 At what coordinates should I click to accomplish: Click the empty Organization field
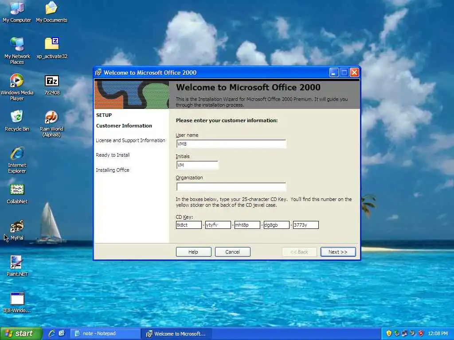(x=231, y=186)
